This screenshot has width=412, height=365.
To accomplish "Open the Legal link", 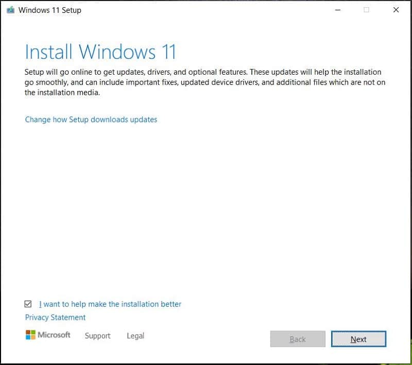I will 135,336.
